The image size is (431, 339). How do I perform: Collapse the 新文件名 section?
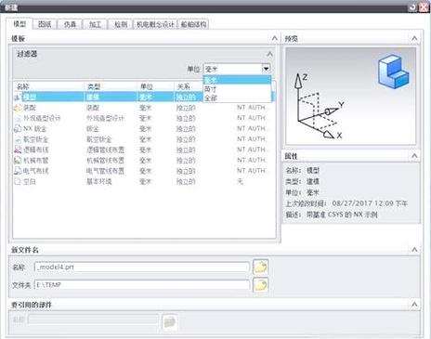coord(414,250)
